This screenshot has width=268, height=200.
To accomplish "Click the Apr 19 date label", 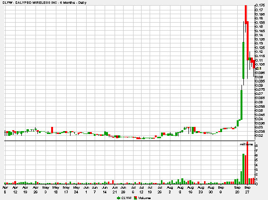I will click(25, 190).
